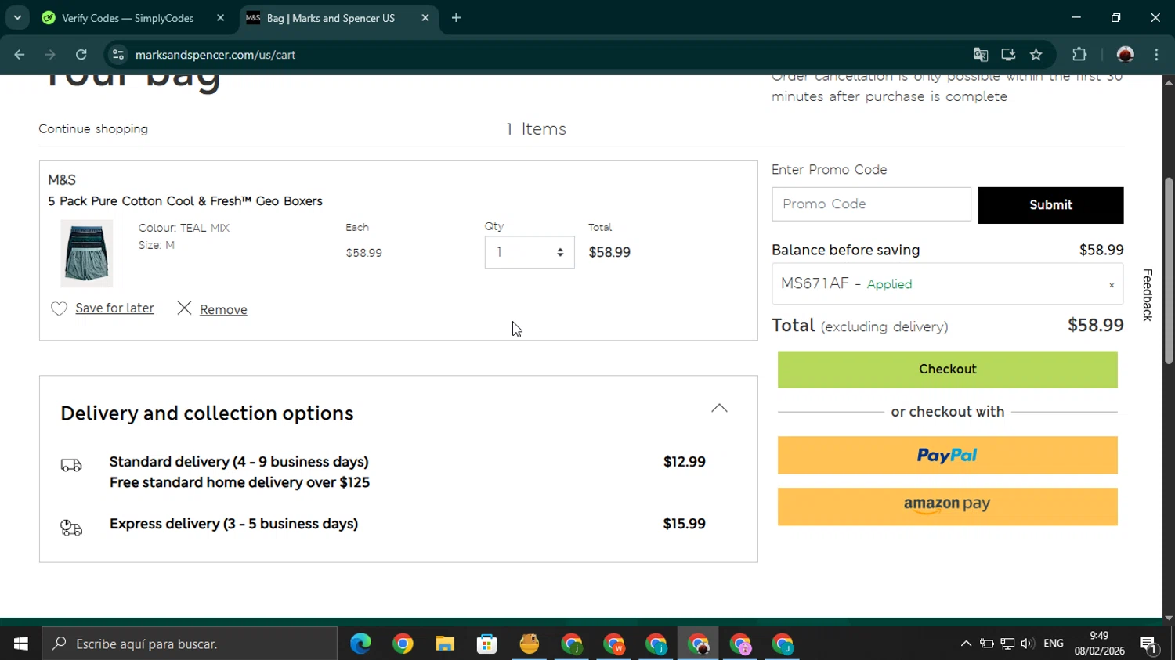Screen dimensions: 1175x660
Task: Open Microsoft Edge from the taskbar
Action: point(360,644)
